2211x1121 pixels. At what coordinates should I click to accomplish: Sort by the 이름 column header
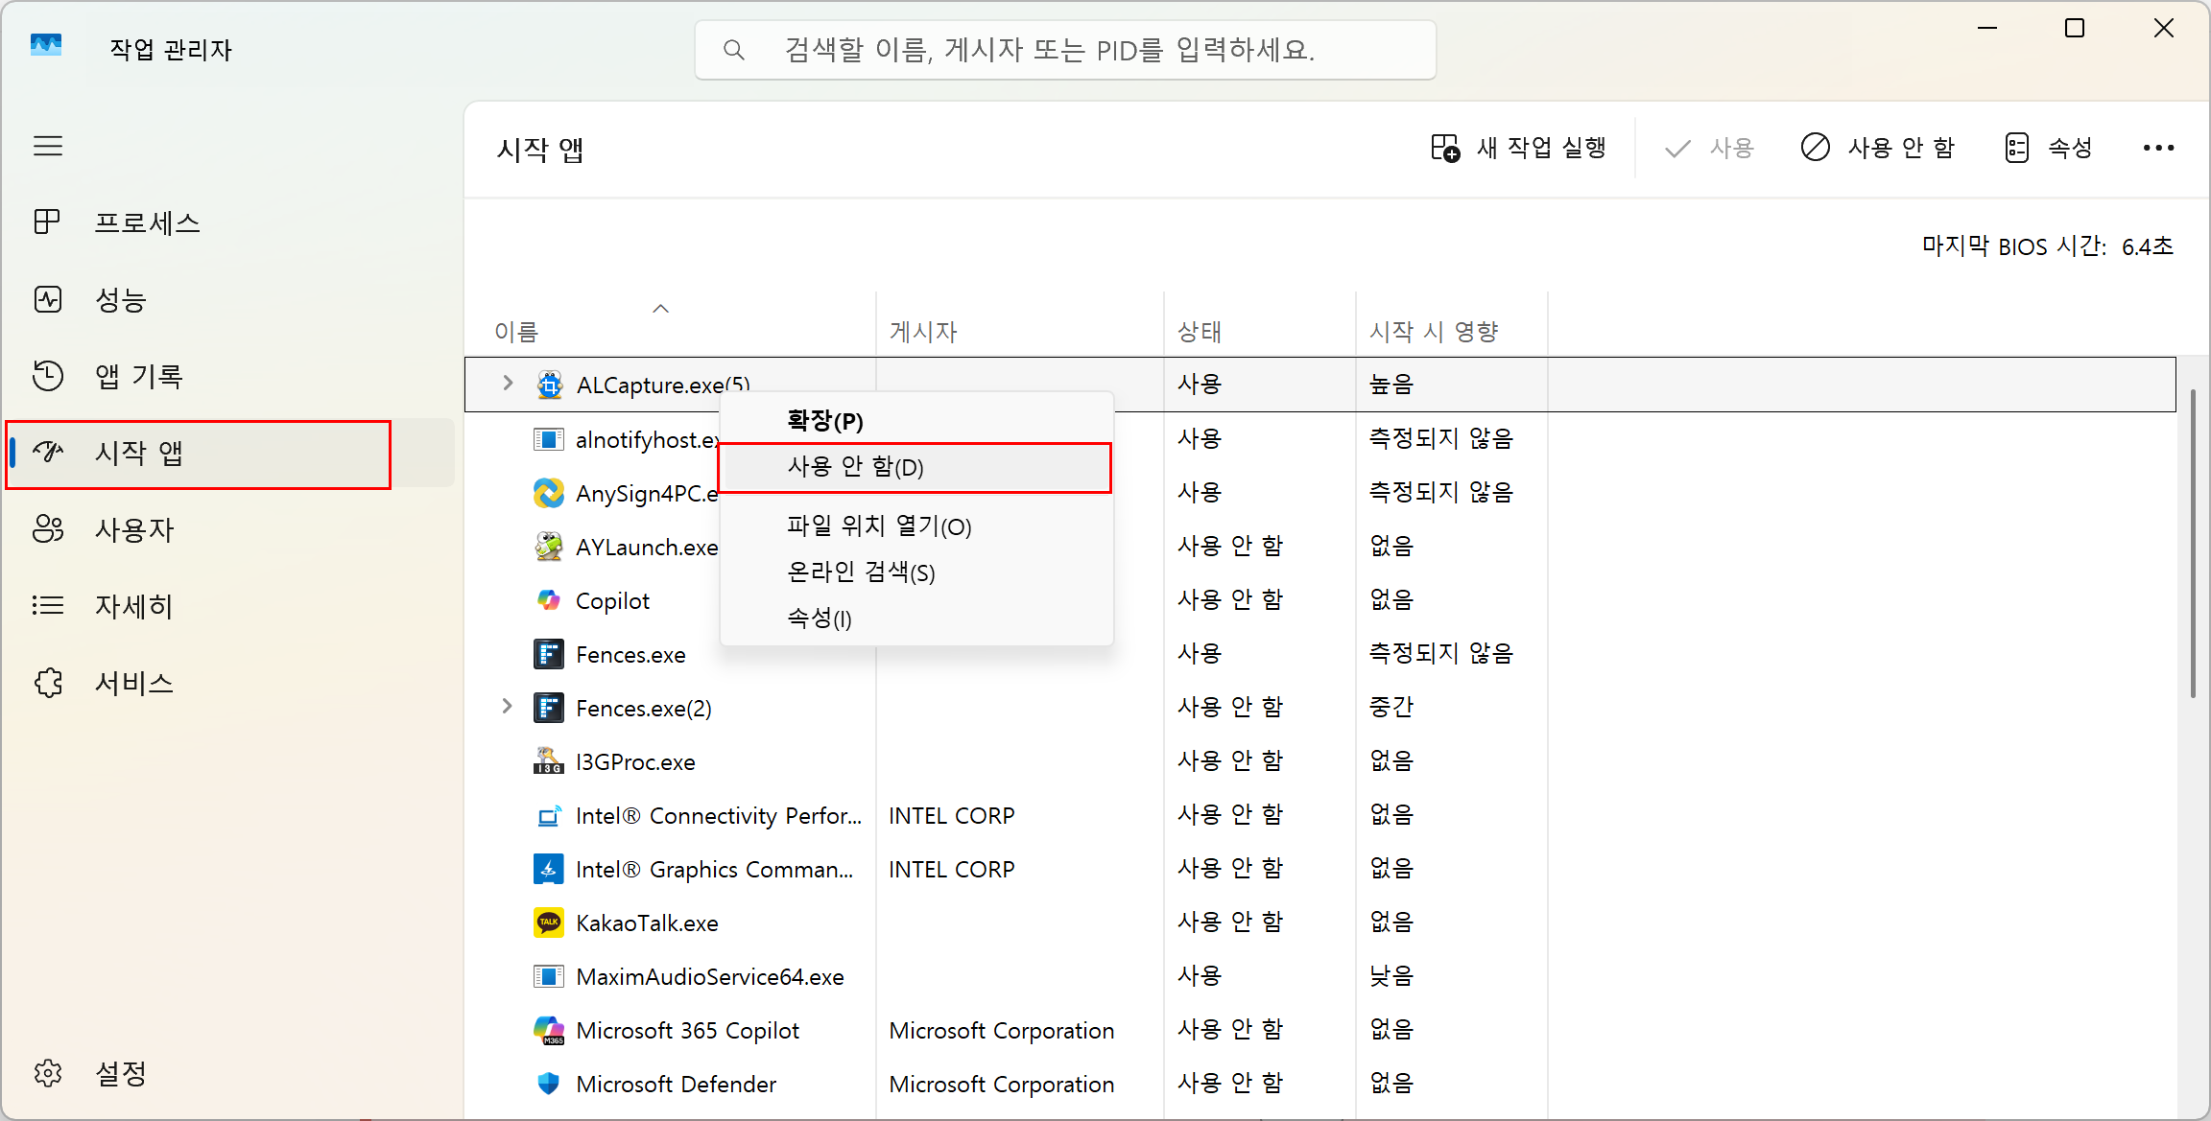click(516, 332)
